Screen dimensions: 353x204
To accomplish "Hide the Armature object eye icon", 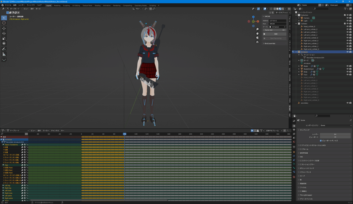I will click(x=347, y=52).
